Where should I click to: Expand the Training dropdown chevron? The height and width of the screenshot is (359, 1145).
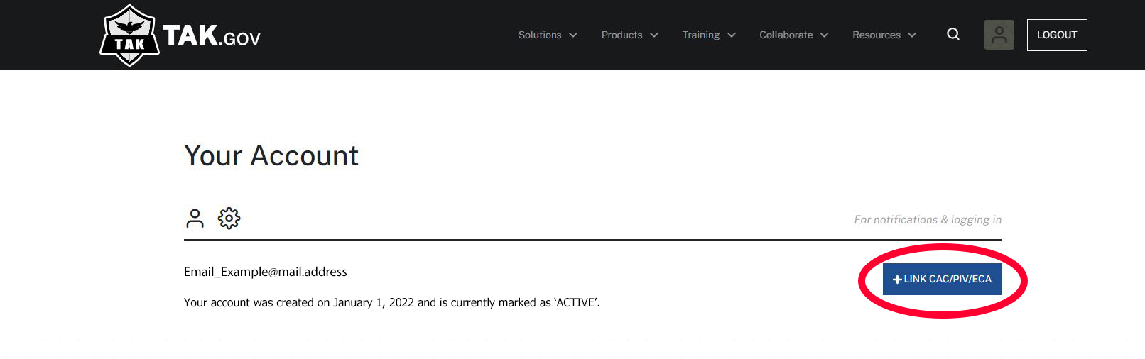[732, 35]
